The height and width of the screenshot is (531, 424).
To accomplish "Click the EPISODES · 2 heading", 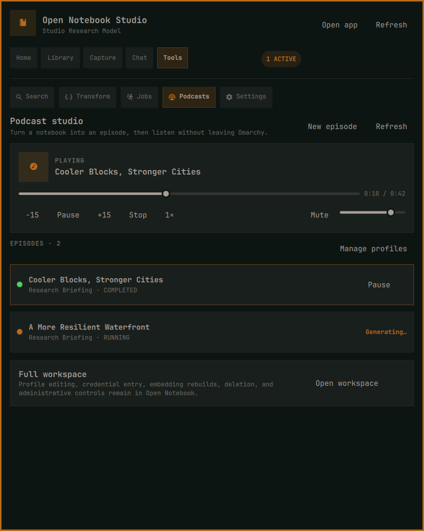I will 35,243.
